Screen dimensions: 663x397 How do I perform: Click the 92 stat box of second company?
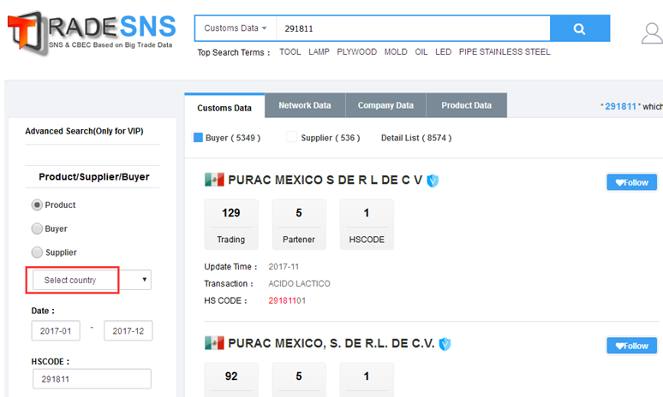231,379
